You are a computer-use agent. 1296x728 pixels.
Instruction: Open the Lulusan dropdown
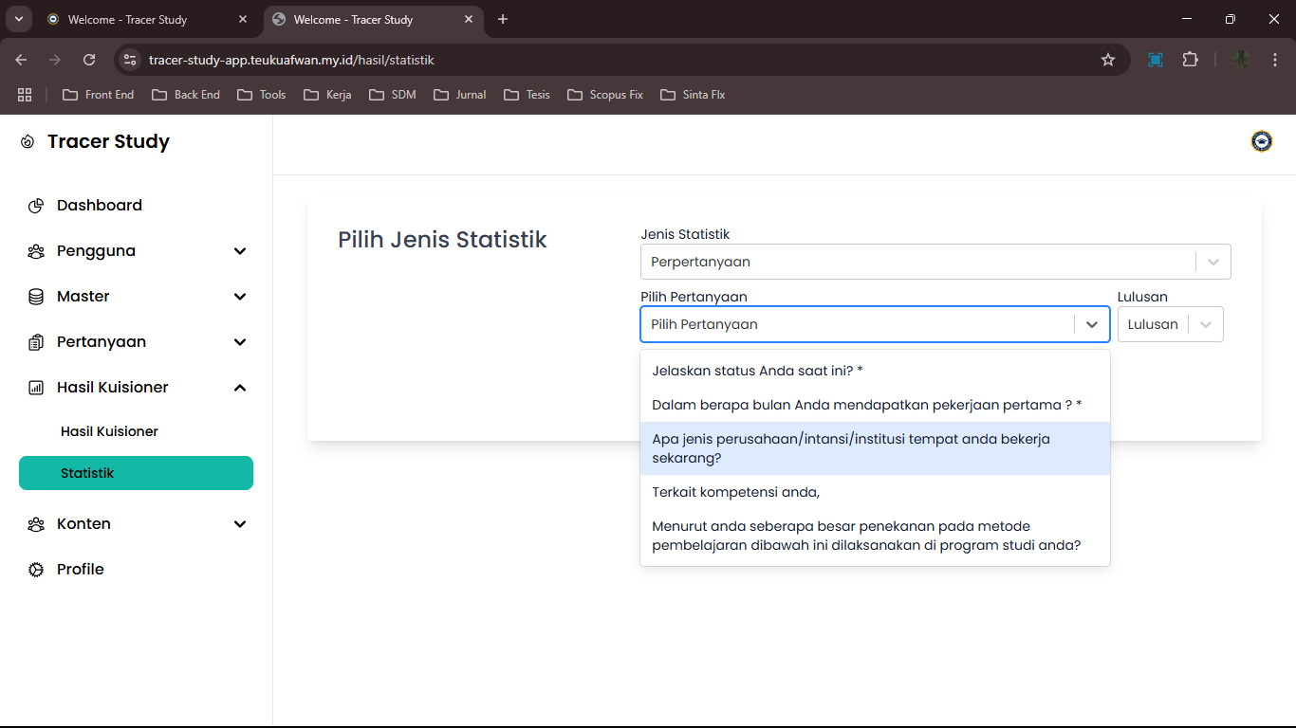(x=1170, y=324)
